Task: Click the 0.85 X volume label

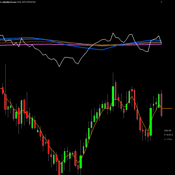Action: (x=168, y=135)
